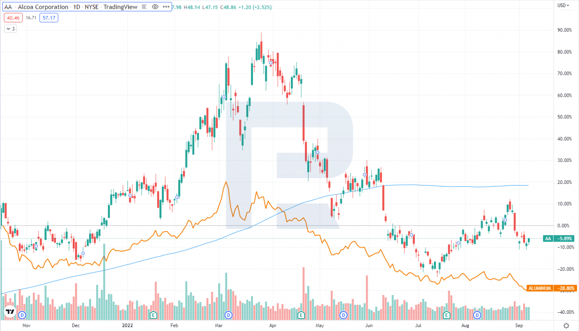This screenshot has height=331, width=579.
Task: Click the circle marker near the 75% late-March peak
Action: 271,63
